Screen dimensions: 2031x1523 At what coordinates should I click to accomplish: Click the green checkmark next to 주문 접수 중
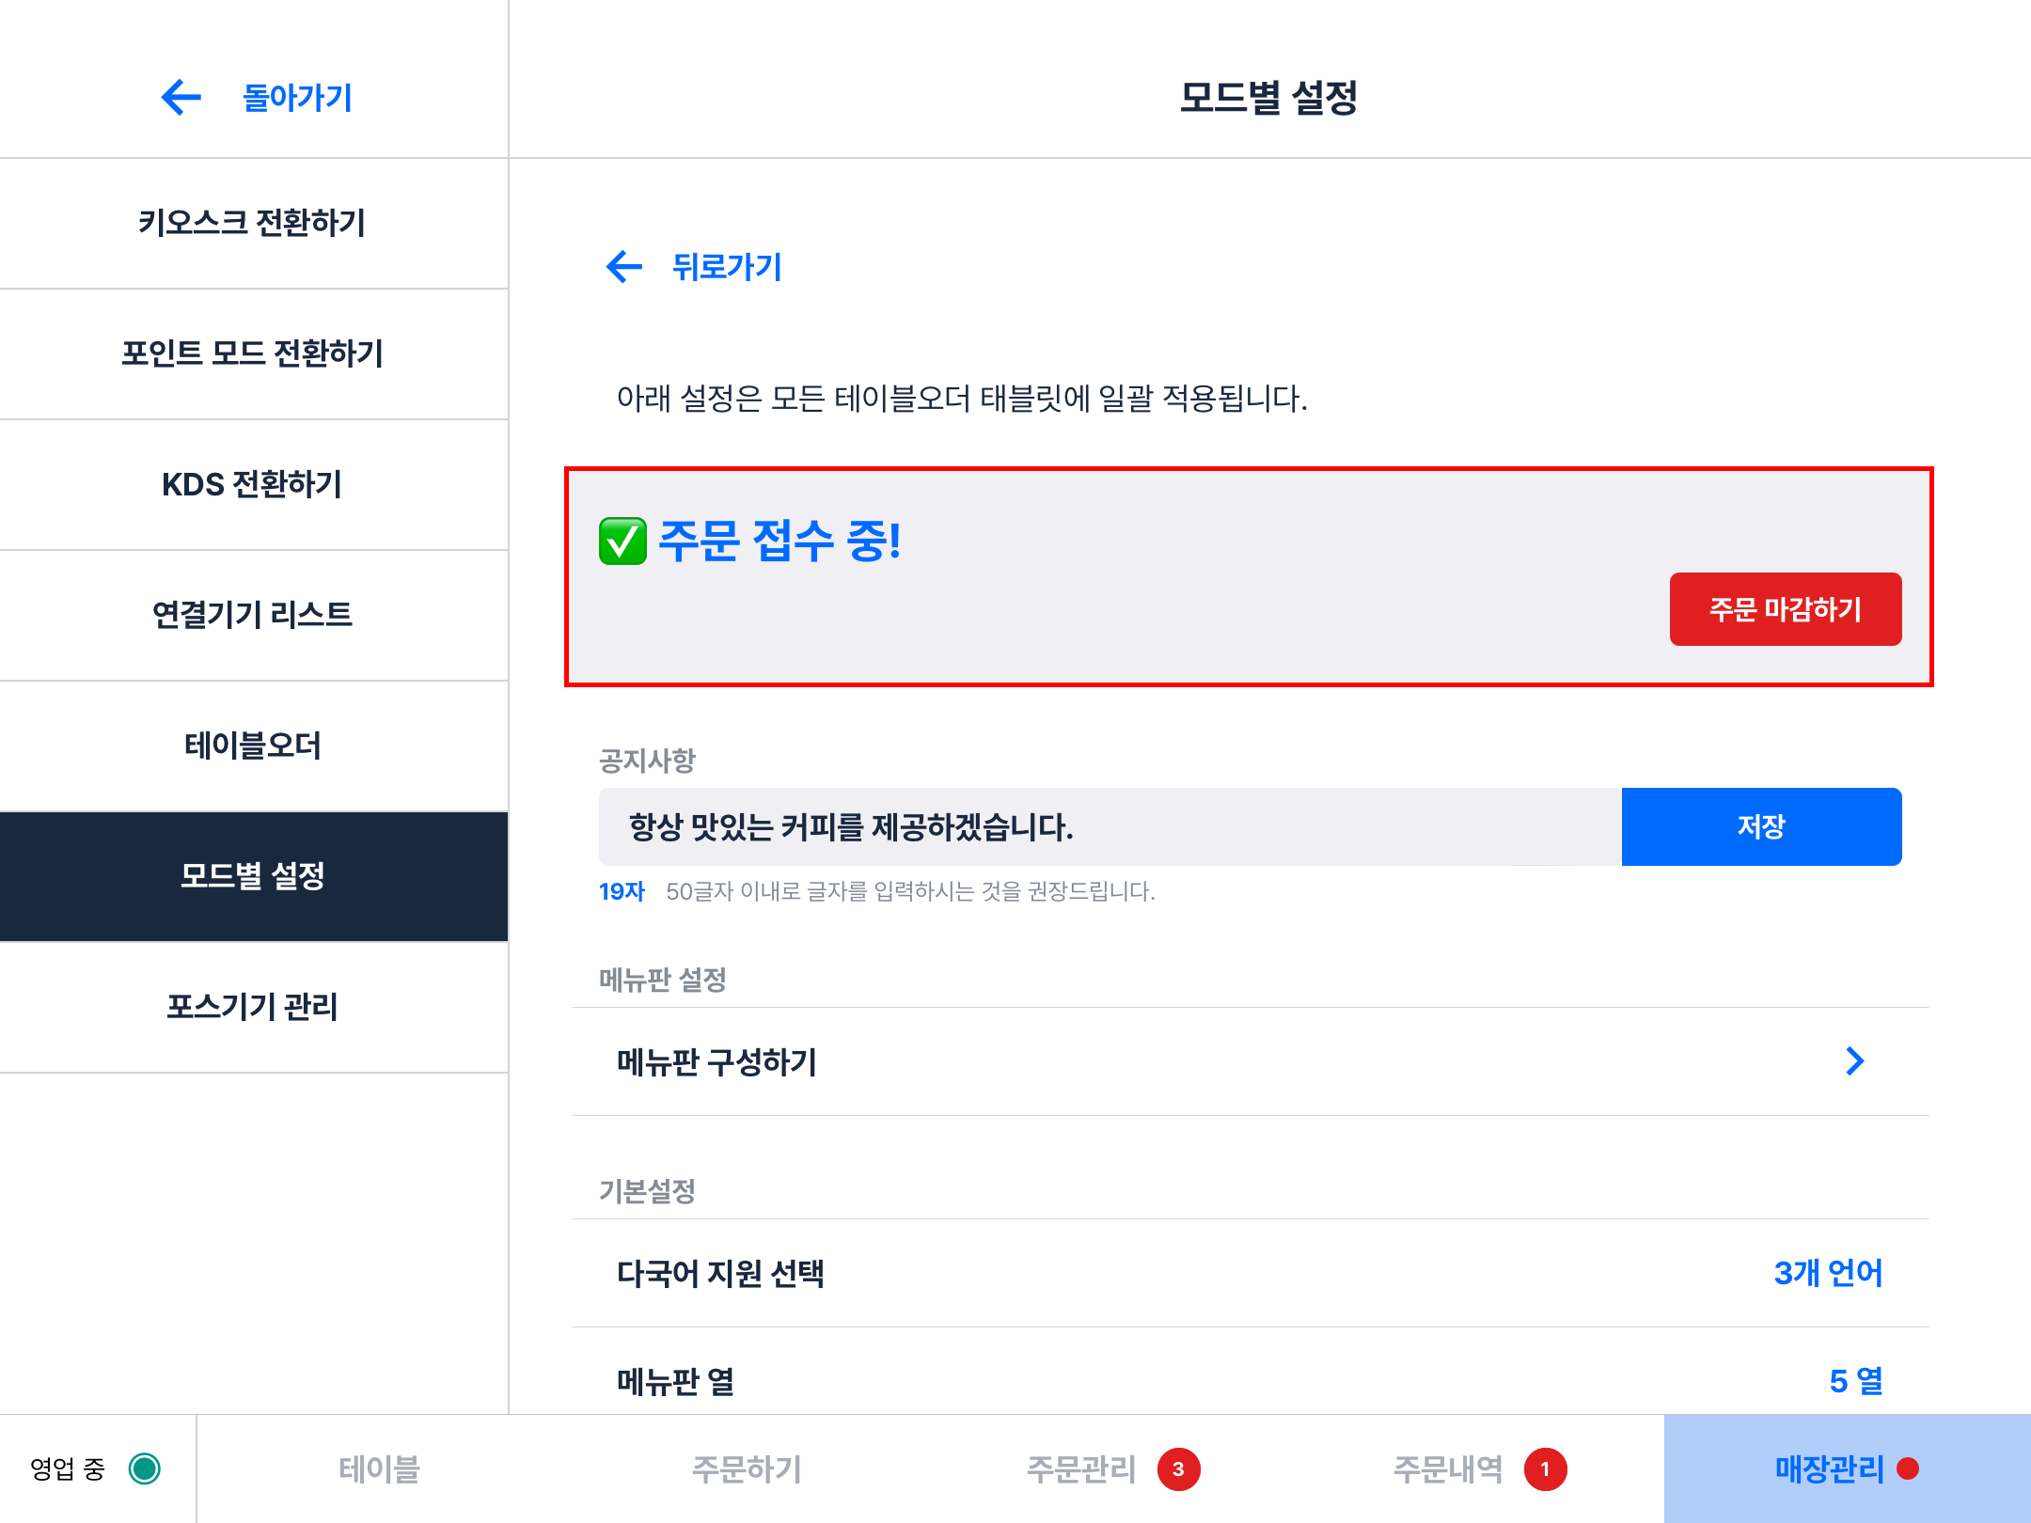click(622, 542)
